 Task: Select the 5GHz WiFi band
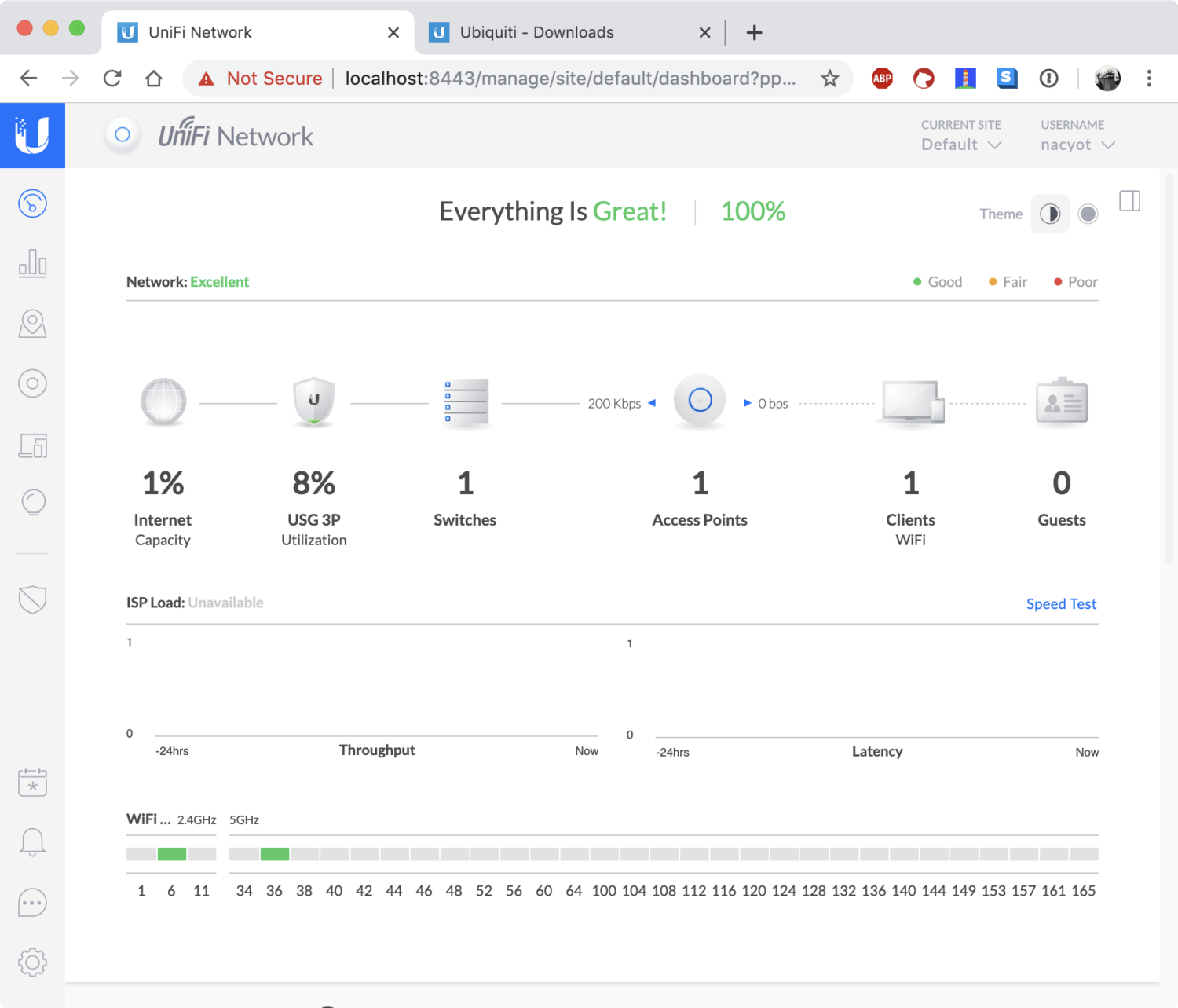244,819
